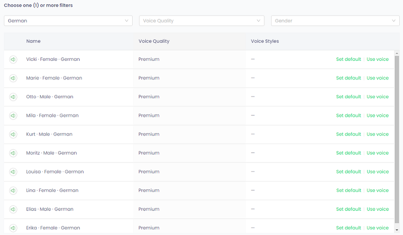Screen dimensions: 403x235
Task: Play the Otto voice preview speaker icon
Action: (13, 97)
